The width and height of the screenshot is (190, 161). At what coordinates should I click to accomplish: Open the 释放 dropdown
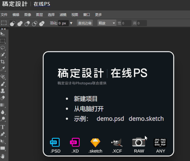pos(107,23)
